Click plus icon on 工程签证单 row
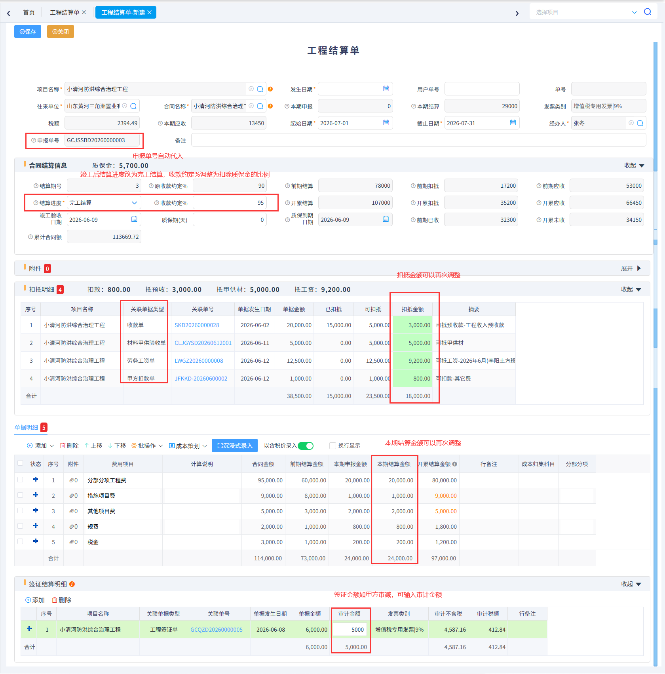665x674 pixels. tap(29, 629)
